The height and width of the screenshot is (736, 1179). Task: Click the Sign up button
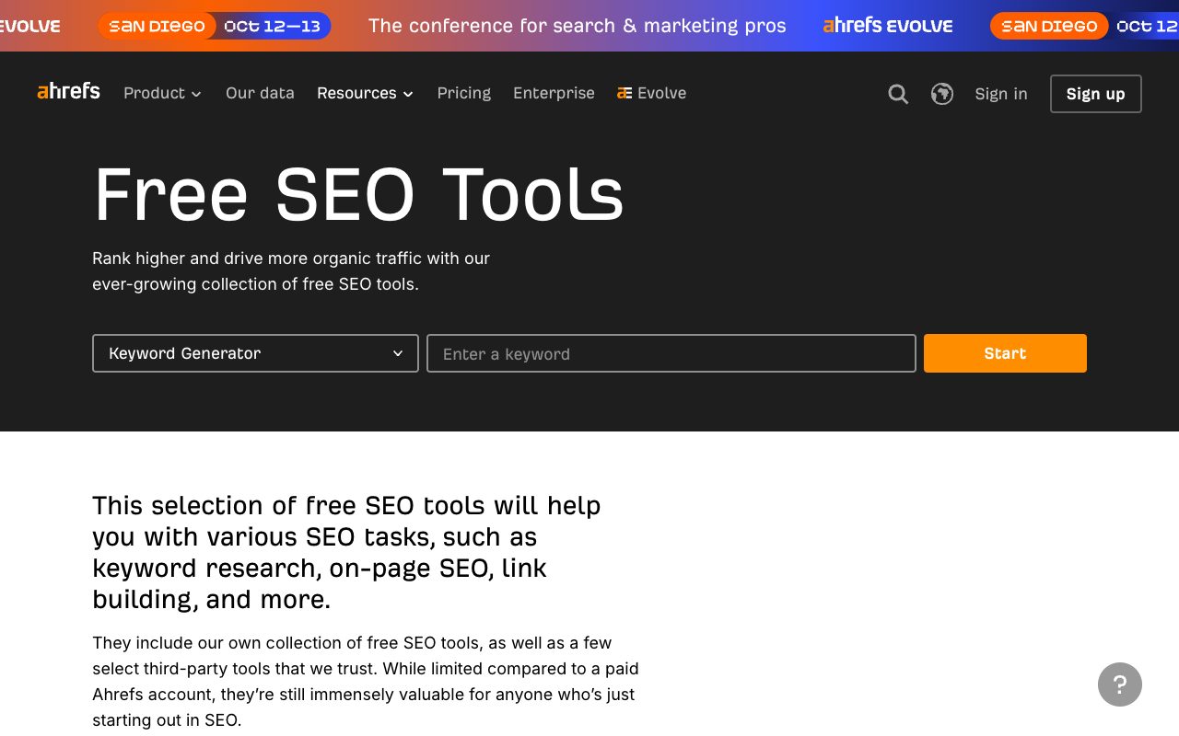click(1096, 94)
